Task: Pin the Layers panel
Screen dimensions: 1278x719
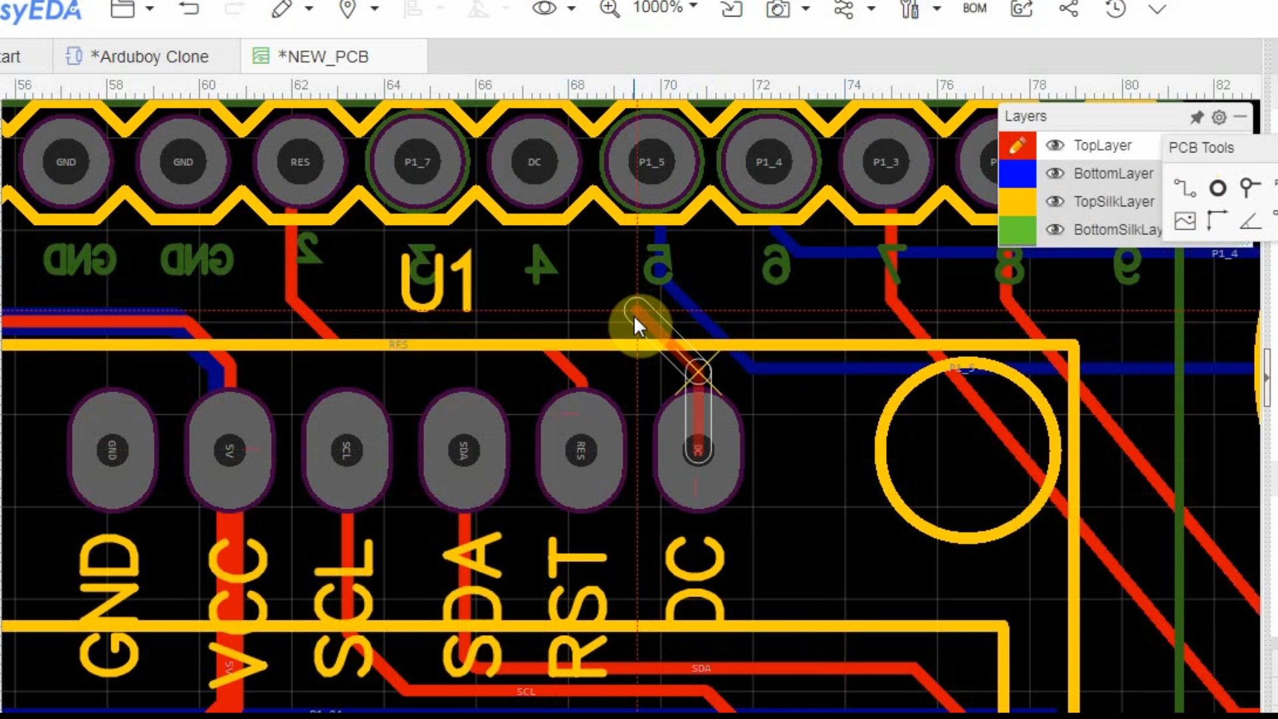Action: point(1196,117)
